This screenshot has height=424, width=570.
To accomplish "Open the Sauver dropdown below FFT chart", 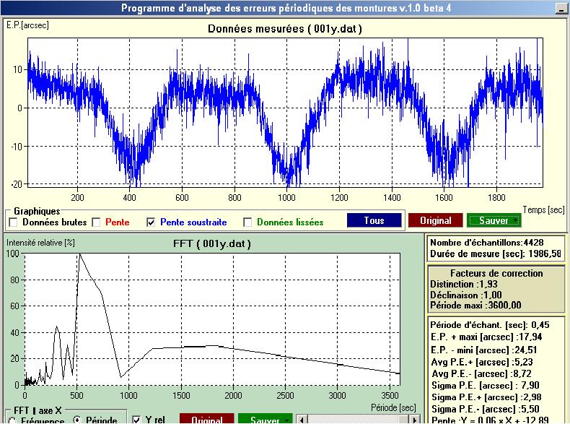I will (266, 419).
